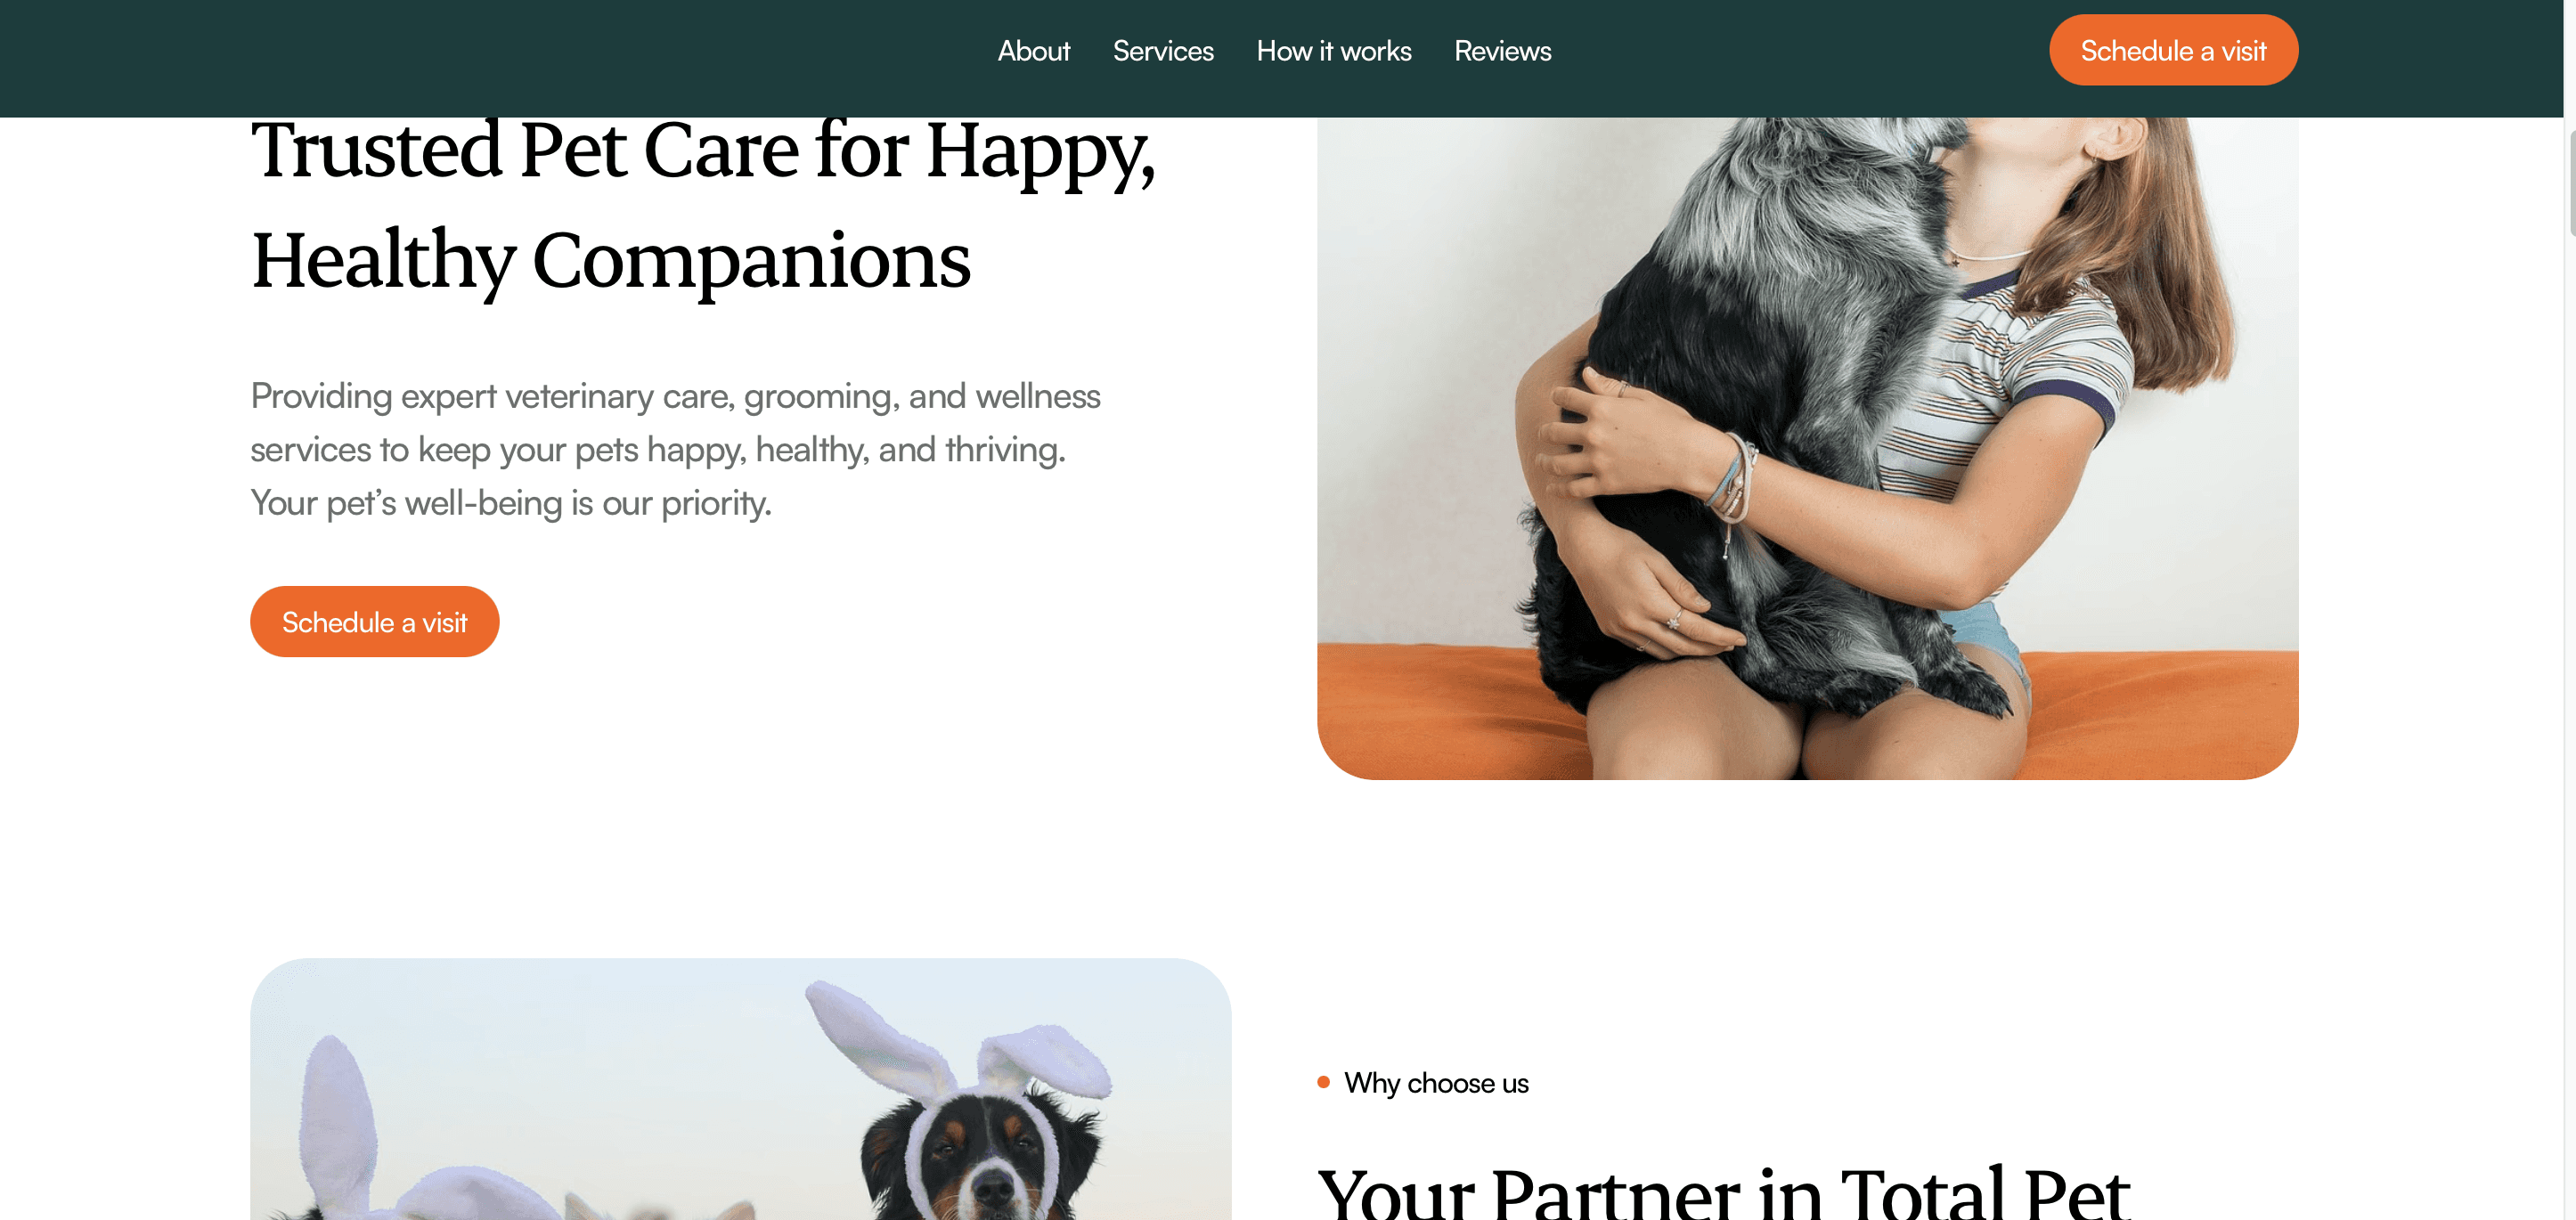This screenshot has width=2576, height=1220.
Task: Select the Why choose us label
Action: [x=1435, y=1083]
